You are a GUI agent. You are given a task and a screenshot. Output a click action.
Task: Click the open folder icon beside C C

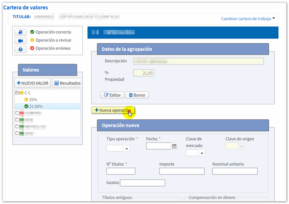point(17,92)
